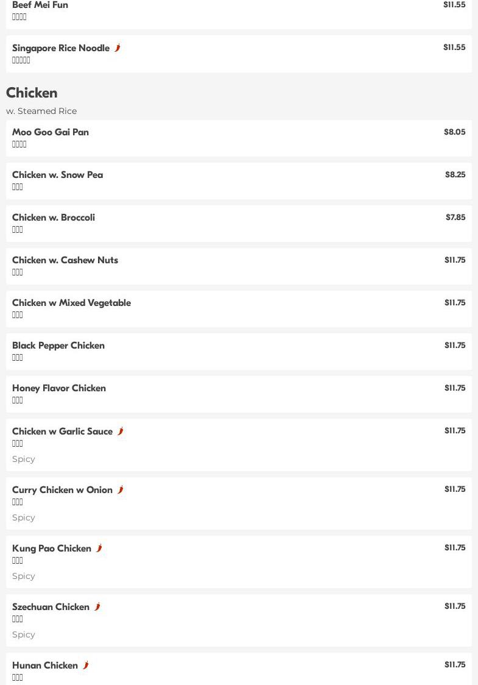The image size is (478, 685).
Task: Click the $8.05 price of Moo Goo Gai Pan
Action: pos(454,132)
